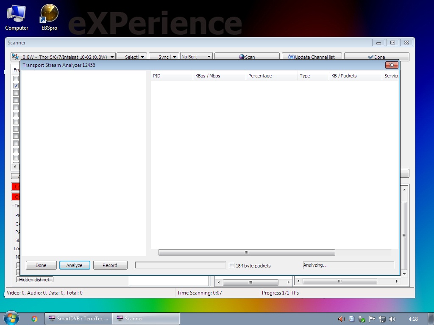This screenshot has height=325, width=434.
Task: Open Action Center flag icon
Action: point(372,319)
